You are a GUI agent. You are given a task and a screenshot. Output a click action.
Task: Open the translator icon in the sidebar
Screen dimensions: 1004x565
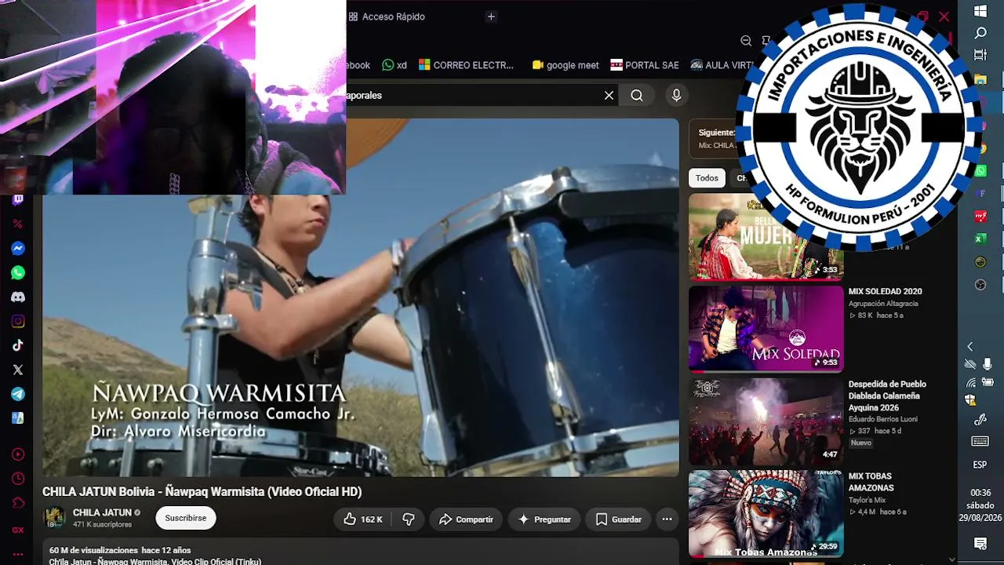pyautogui.click(x=18, y=418)
